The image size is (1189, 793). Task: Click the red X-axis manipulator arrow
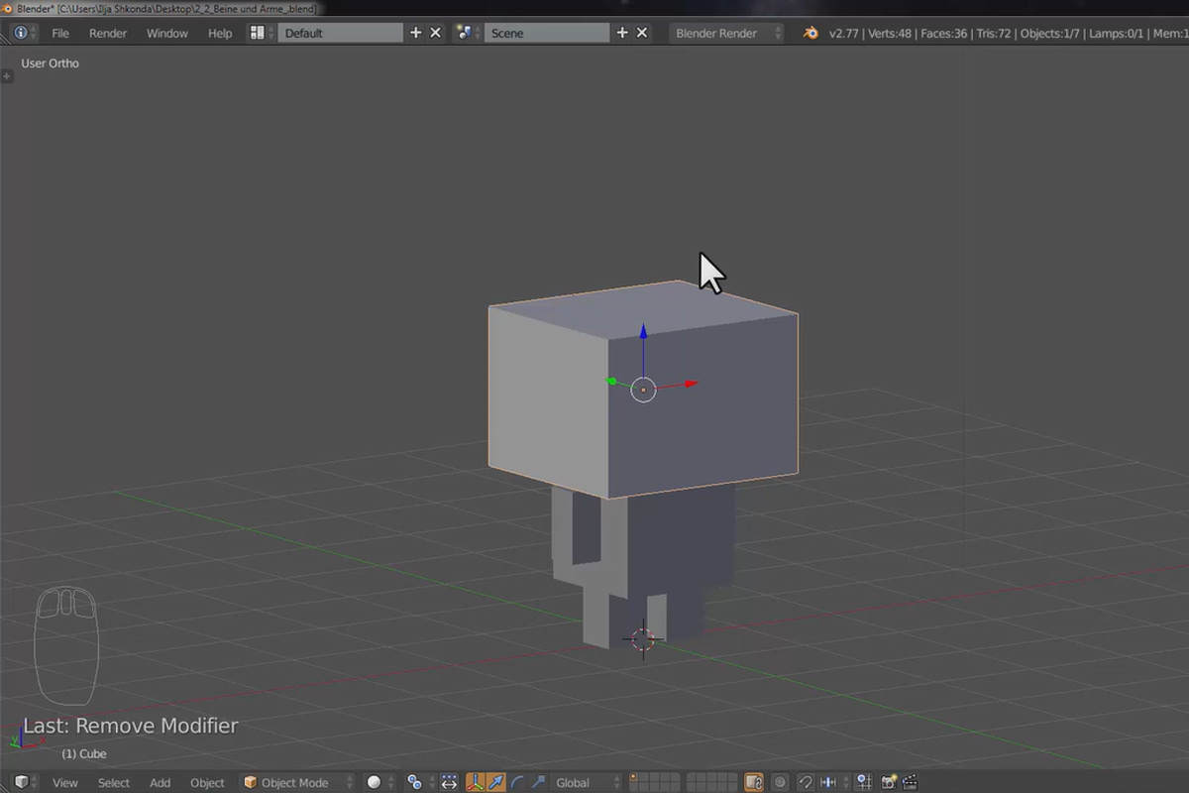tap(691, 384)
